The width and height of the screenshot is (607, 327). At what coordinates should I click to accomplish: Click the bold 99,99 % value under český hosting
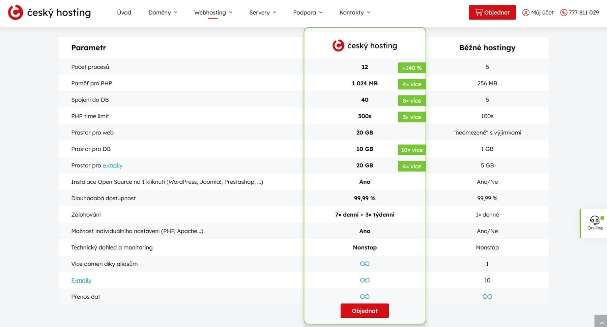365,198
